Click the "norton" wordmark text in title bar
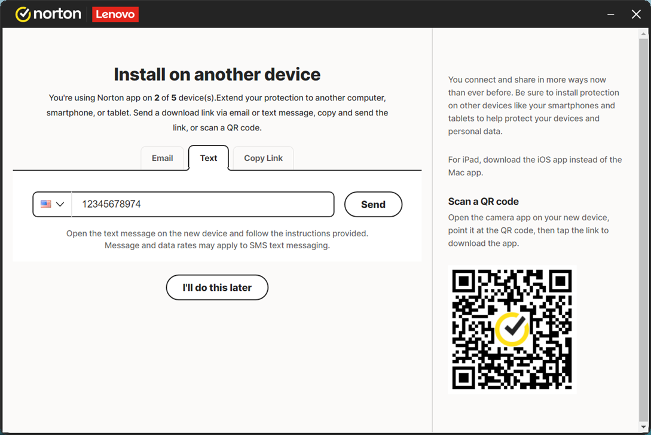 (57, 14)
